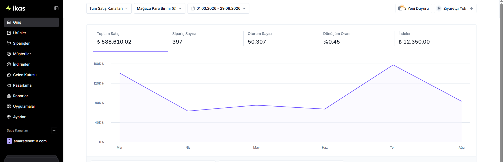The image size is (503, 162).
Task: Click the announcements newspaper icon
Action: click(x=400, y=8)
